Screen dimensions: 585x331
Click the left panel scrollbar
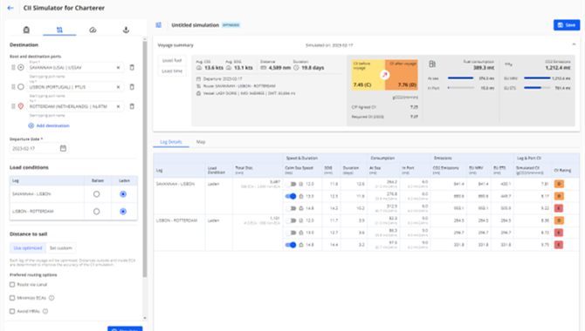[x=145, y=159]
